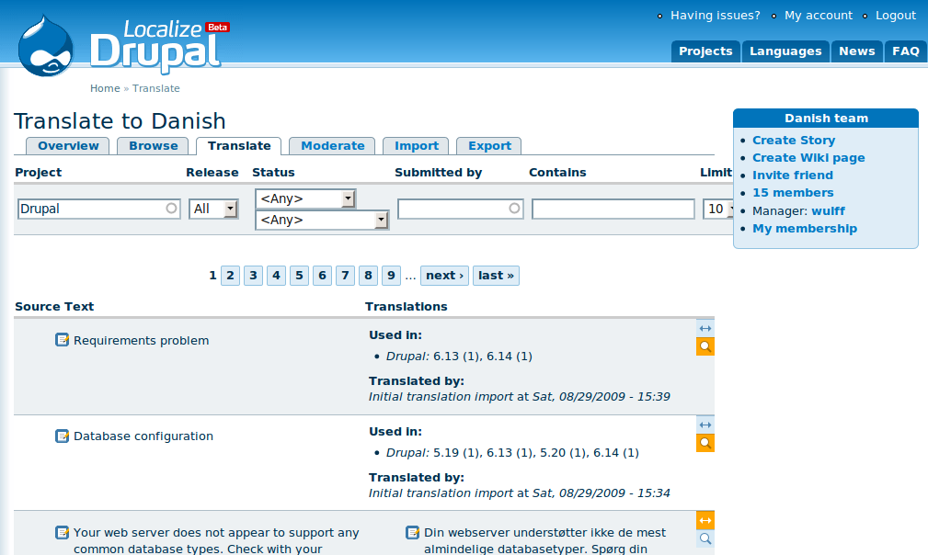This screenshot has width=928, height=555.
Task: Go to page 4 of results
Action: click(277, 276)
